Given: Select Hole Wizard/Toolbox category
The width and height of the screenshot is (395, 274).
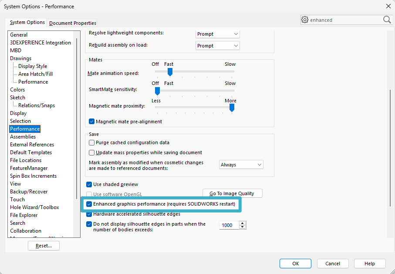Looking at the screenshot, I should (x=34, y=207).
